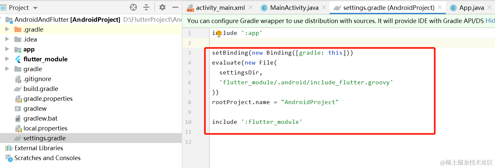Click the Flutter logo icon of flutter_module
495x168 pixels.
coord(18,59)
